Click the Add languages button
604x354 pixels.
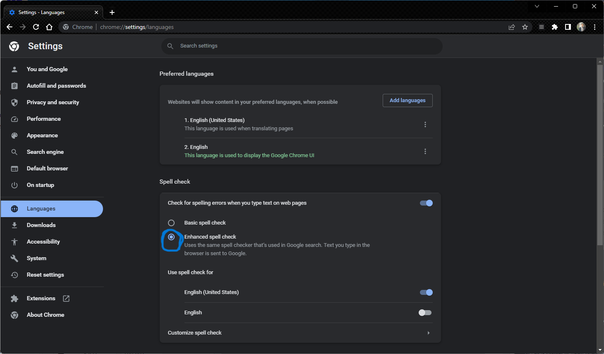(407, 100)
